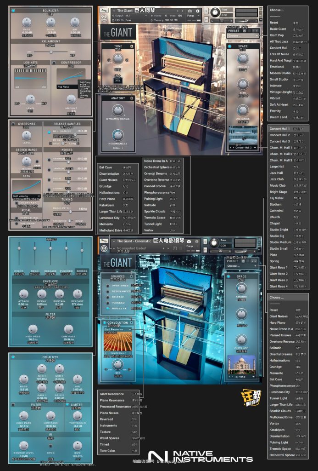Open TONE panel details arrow icon
Image resolution: width=318 pixels, height=471 pixels.
click(132, 46)
